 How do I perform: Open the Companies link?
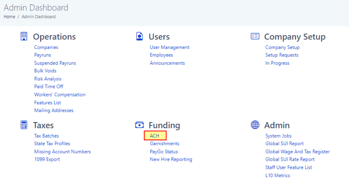(x=46, y=47)
